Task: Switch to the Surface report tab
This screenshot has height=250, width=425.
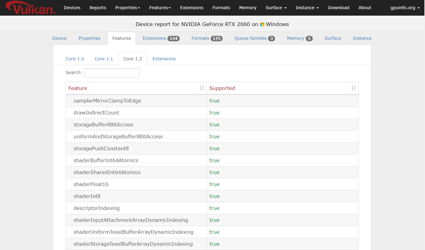Action: (x=333, y=38)
